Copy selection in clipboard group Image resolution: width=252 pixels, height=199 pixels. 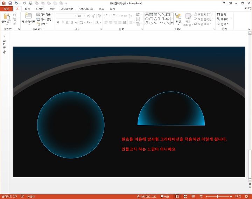point(14,19)
